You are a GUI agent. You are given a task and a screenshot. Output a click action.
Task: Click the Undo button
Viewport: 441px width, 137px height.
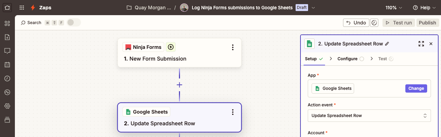[356, 23]
